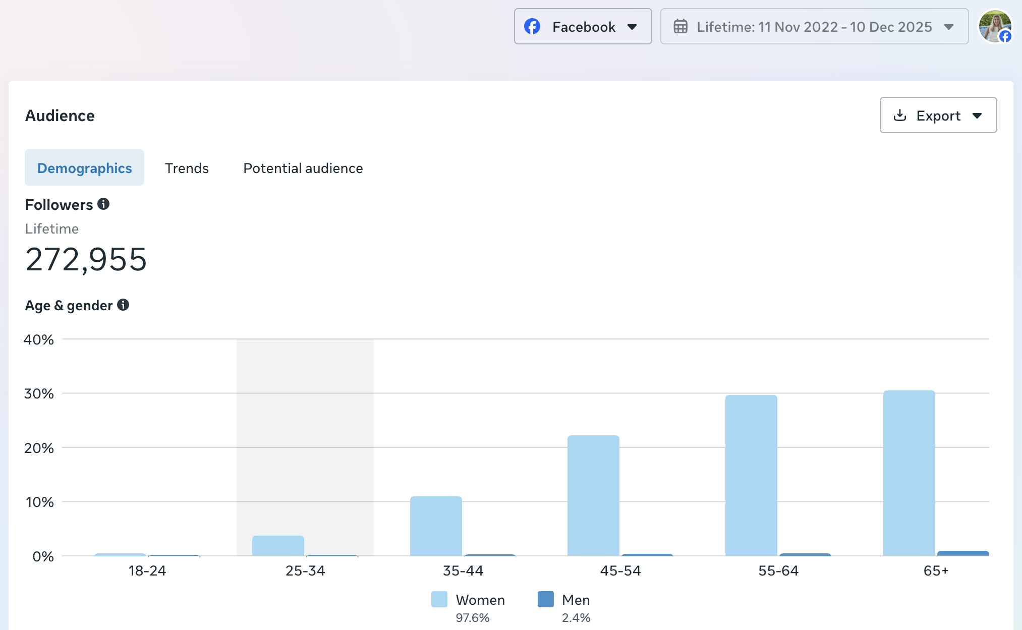The image size is (1022, 630).
Task: Expand the Facebook platform dropdown arrow
Action: 632,27
